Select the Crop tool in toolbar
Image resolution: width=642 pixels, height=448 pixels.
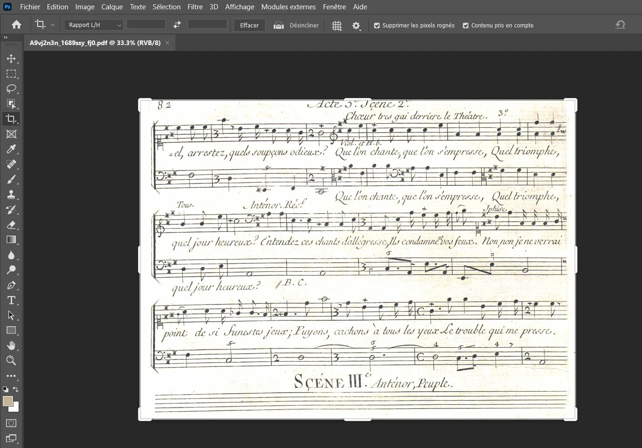(x=11, y=119)
